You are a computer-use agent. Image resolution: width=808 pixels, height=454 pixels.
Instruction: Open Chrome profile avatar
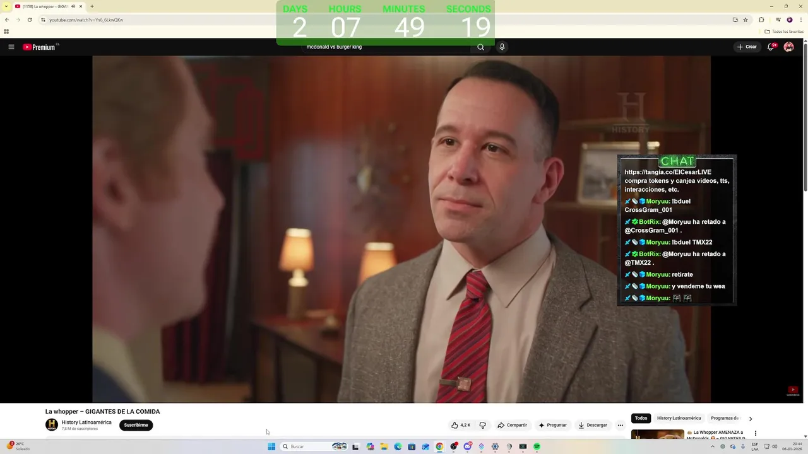[x=789, y=20]
